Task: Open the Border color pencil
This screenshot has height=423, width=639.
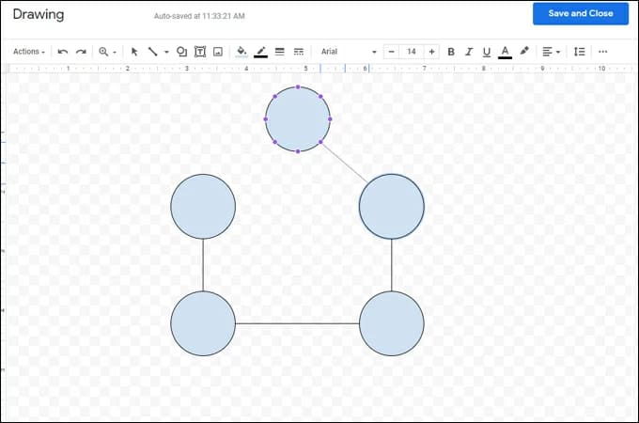Action: coord(261,52)
